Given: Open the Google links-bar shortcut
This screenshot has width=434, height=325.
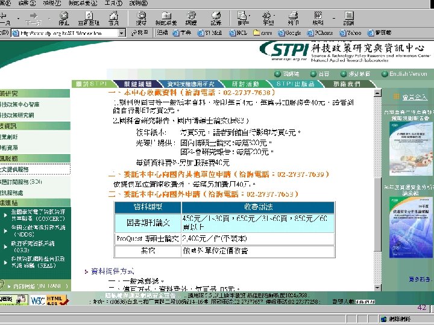Looking at the screenshot, I should (289, 33).
